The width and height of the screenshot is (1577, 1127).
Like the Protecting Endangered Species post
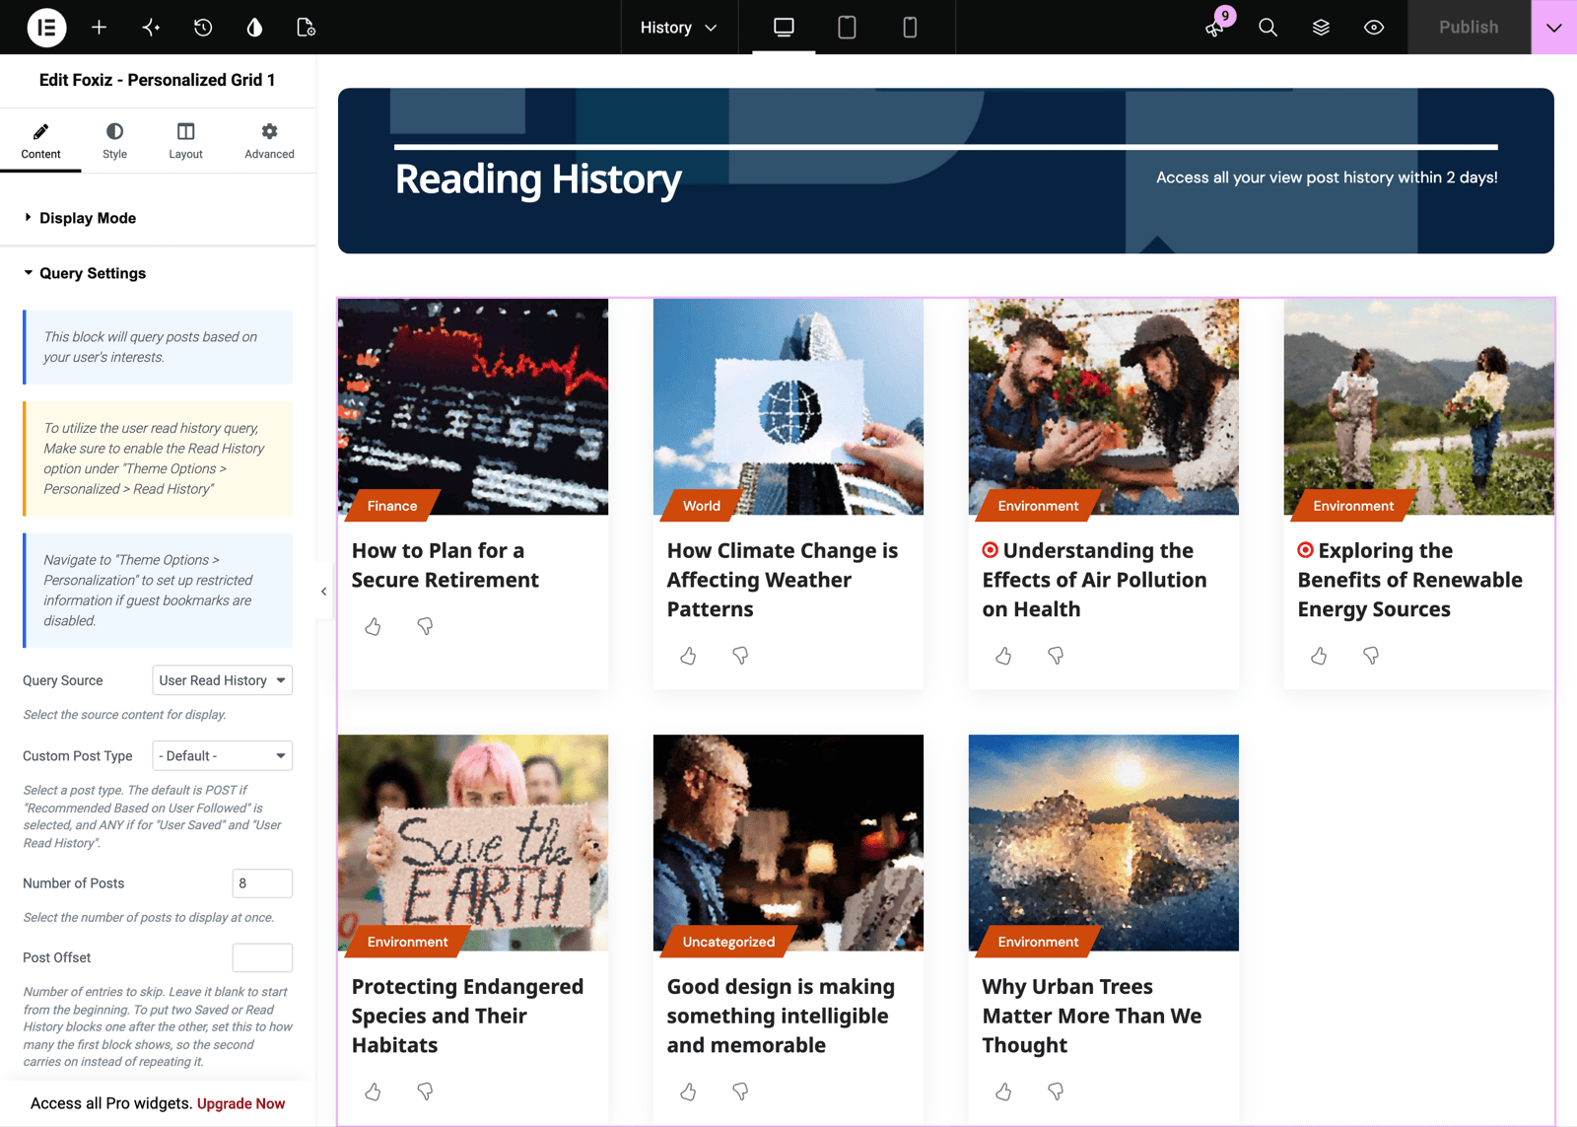(373, 1092)
